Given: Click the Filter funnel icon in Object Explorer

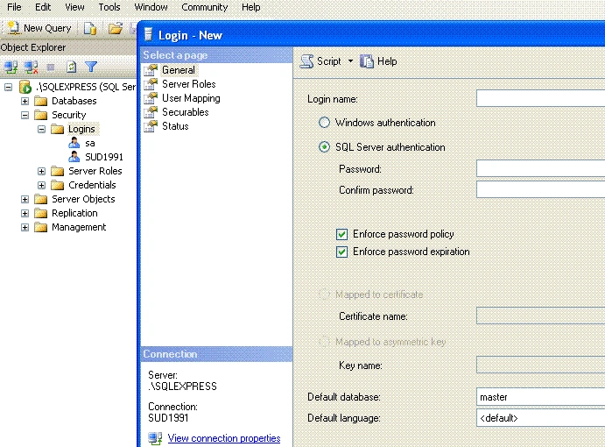Looking at the screenshot, I should (x=91, y=67).
